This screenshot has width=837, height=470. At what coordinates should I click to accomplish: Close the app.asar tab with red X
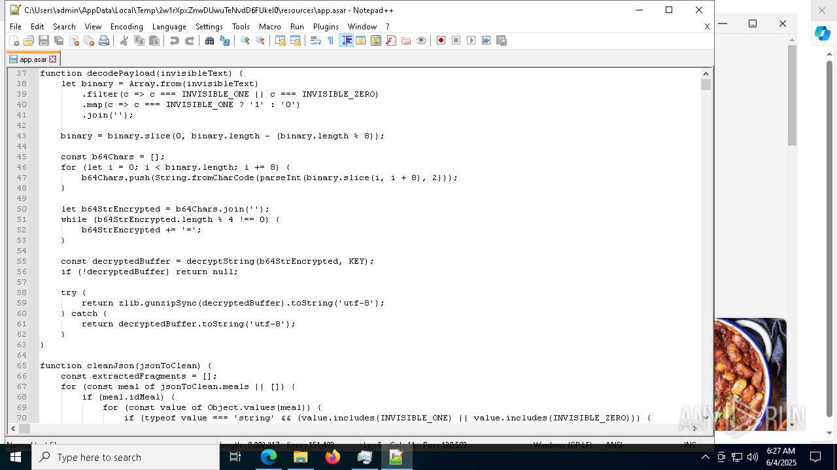53,59
